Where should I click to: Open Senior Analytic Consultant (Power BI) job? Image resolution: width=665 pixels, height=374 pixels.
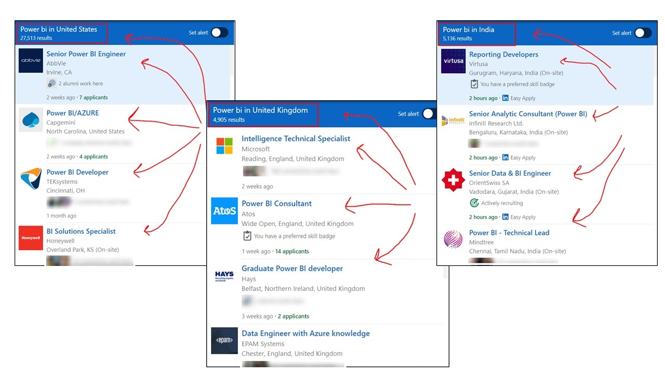click(528, 114)
